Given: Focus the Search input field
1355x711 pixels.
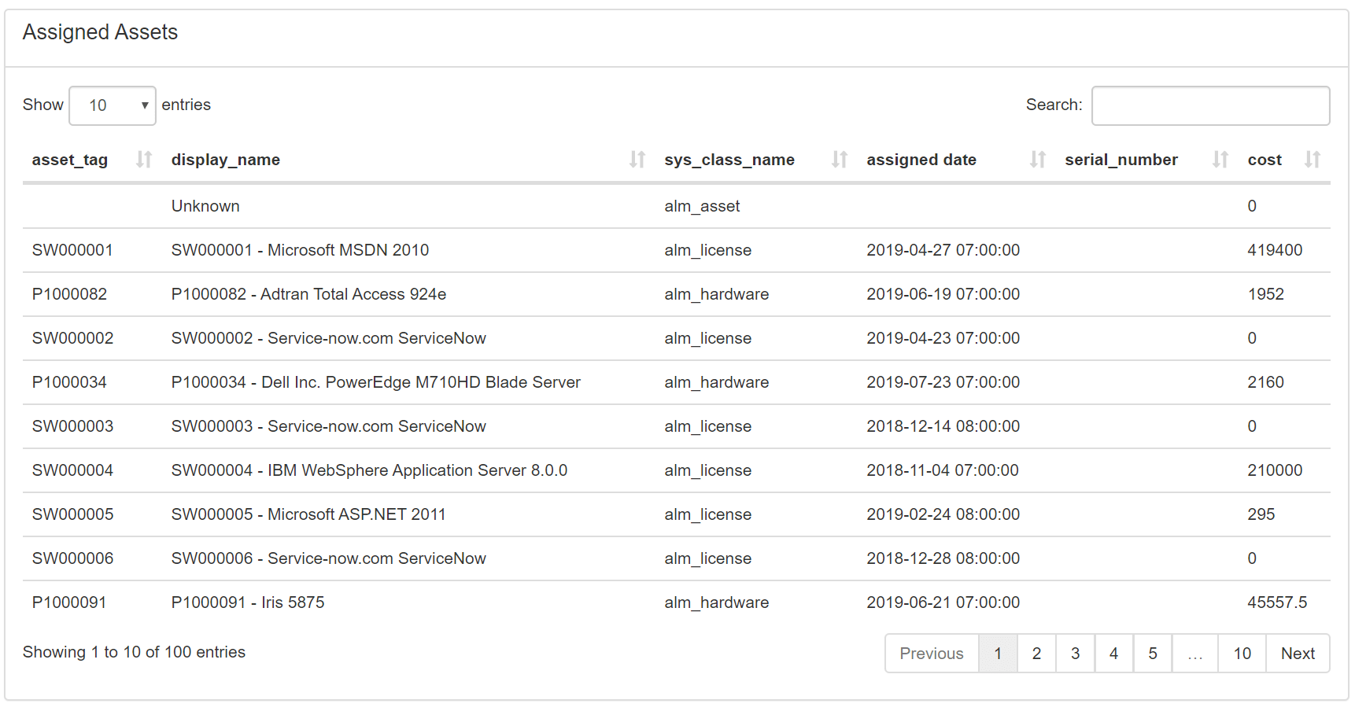Looking at the screenshot, I should point(1210,105).
